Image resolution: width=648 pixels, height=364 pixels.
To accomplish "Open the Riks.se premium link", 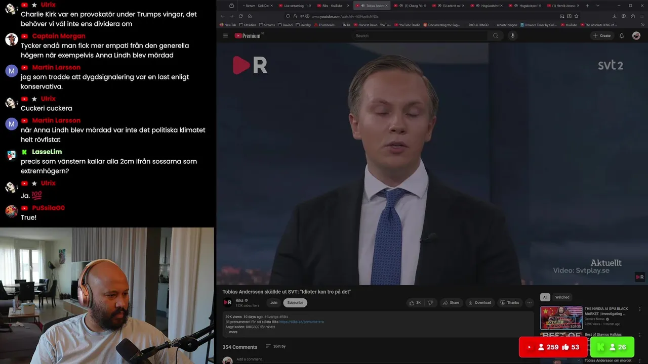I will (x=301, y=322).
